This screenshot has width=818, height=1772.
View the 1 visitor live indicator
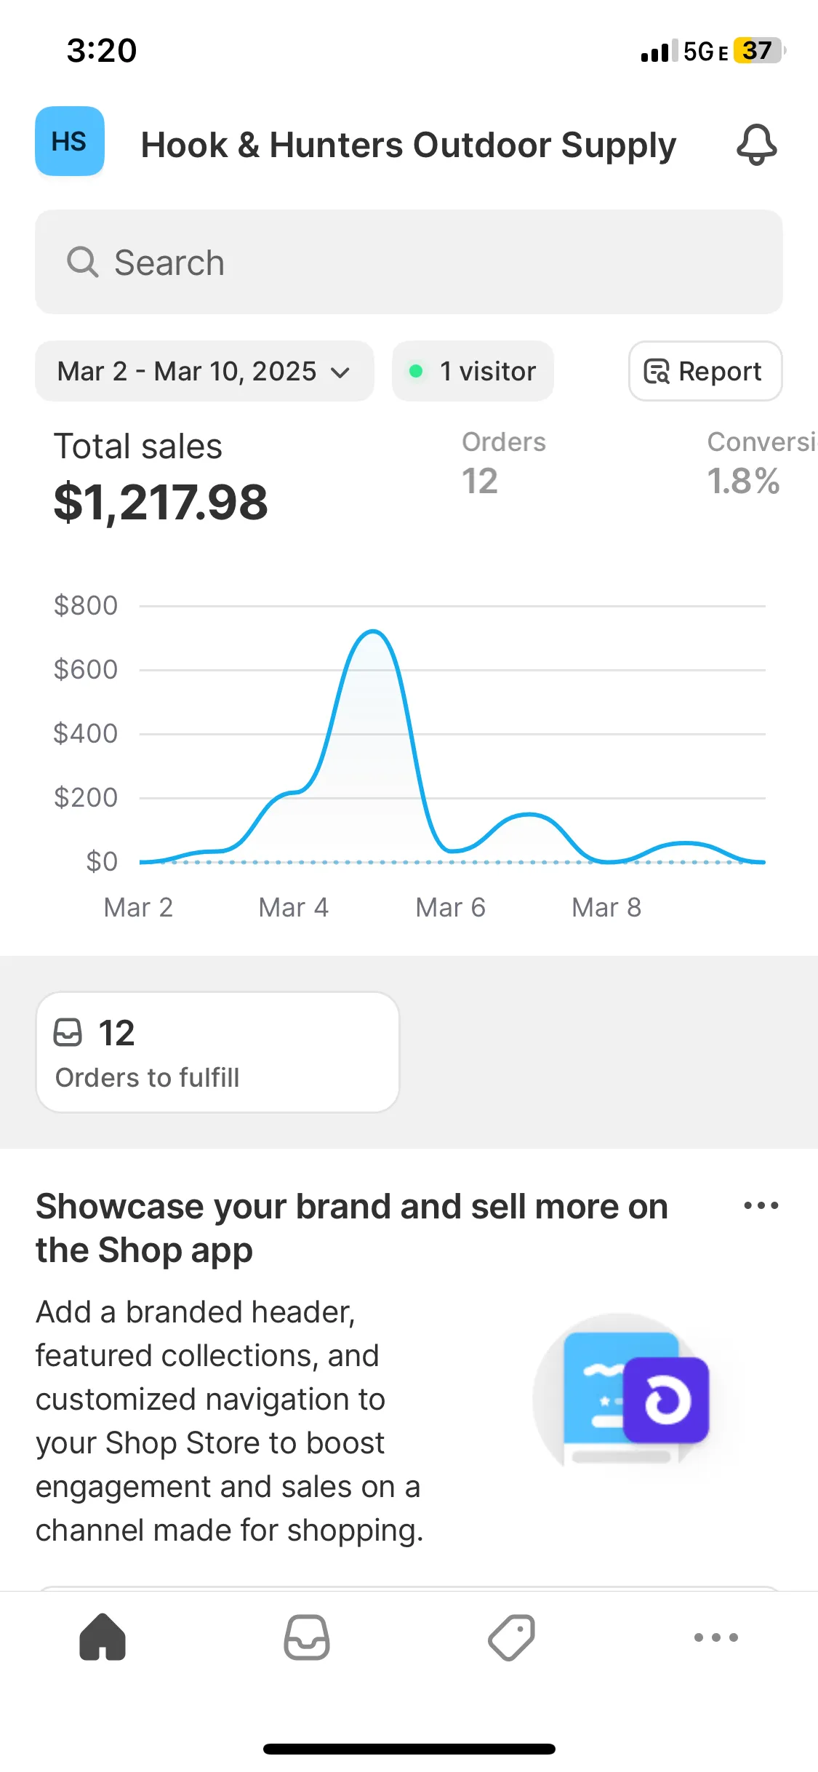pyautogui.click(x=473, y=371)
